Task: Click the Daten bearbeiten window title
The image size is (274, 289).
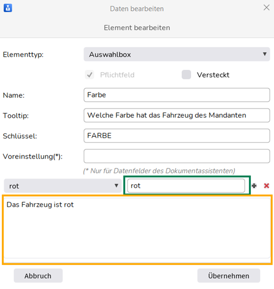Action: coord(137,9)
